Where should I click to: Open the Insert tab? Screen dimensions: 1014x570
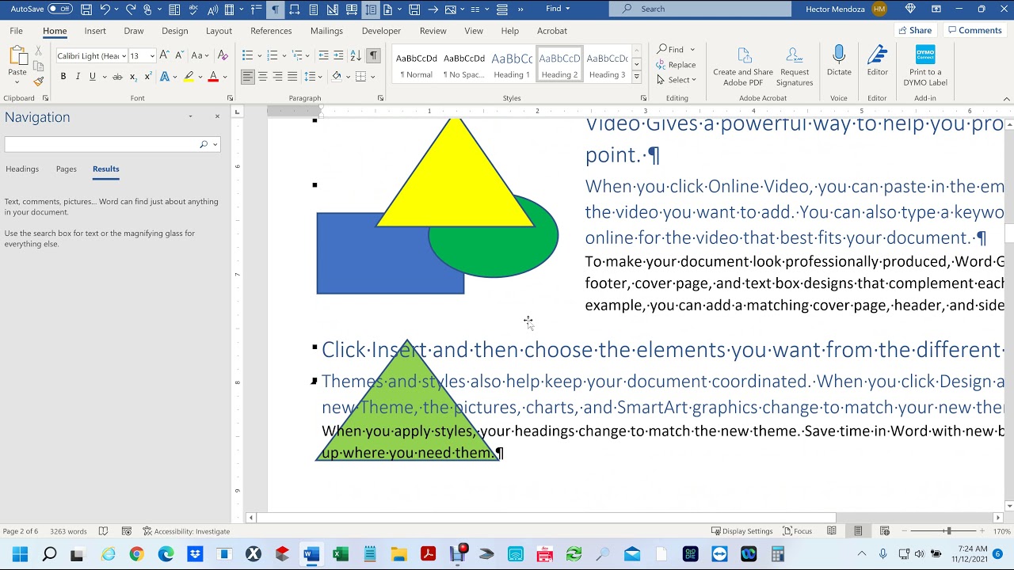click(95, 31)
